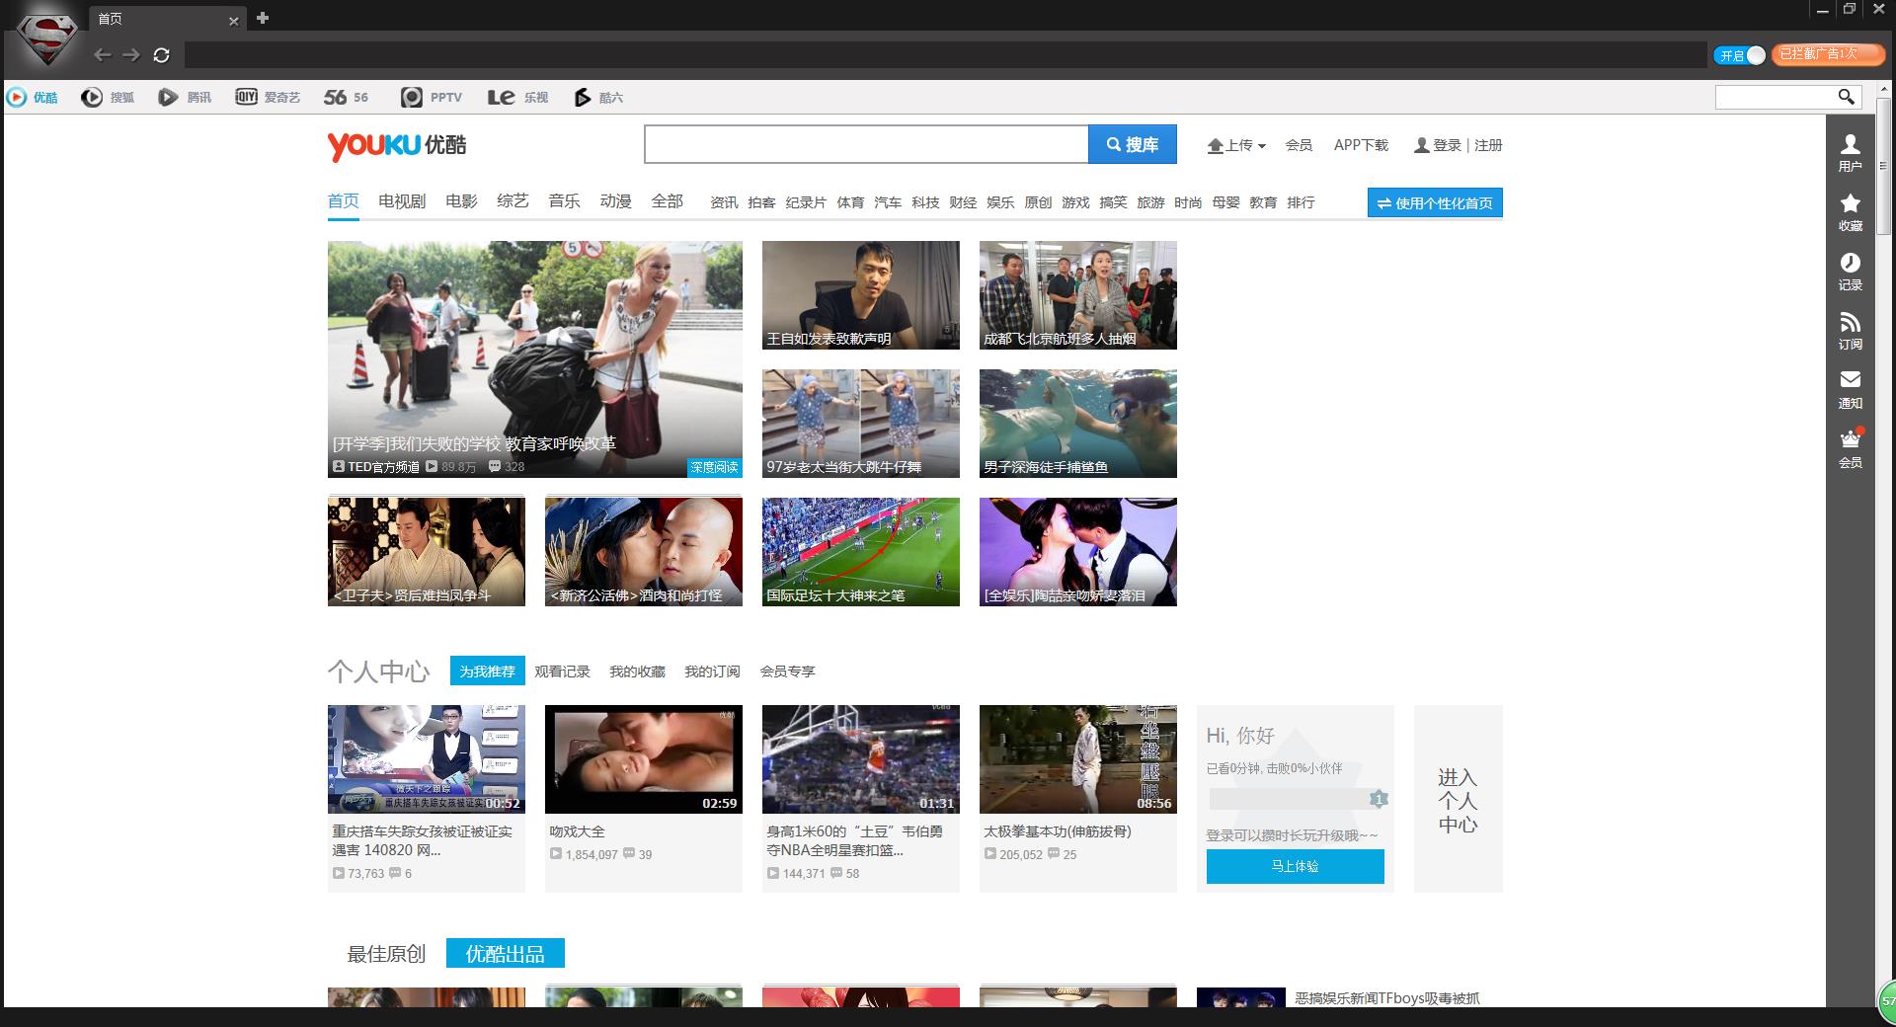Expand the 上传 upload dropdown
This screenshot has width=1896, height=1027.
pyautogui.click(x=1236, y=145)
